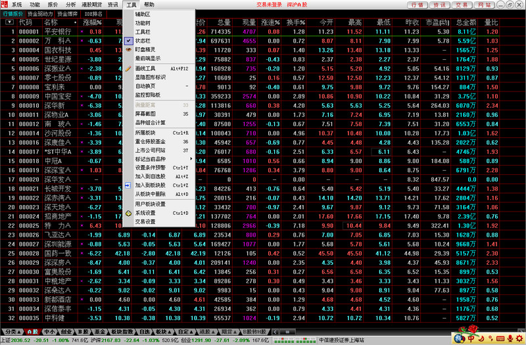Expand the 期货▲ bottom tab menu
Viewport: 526px width, 345px height.
(x=229, y=332)
